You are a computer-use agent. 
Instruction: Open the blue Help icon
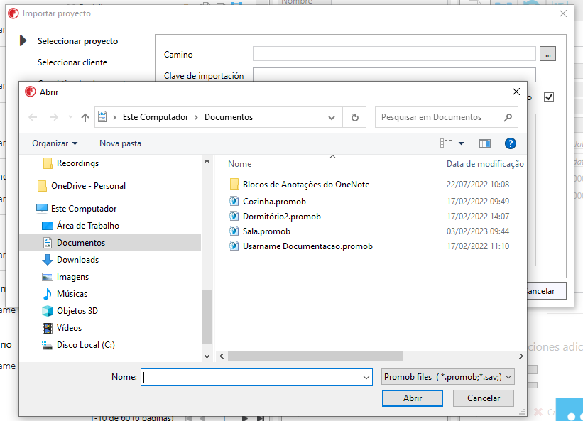pos(510,143)
